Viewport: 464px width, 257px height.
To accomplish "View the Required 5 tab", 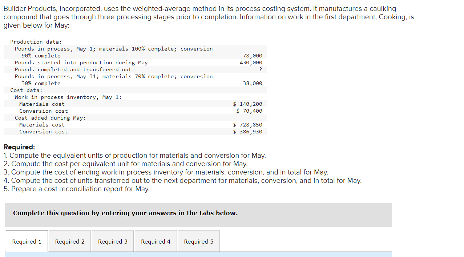I will point(198,241).
